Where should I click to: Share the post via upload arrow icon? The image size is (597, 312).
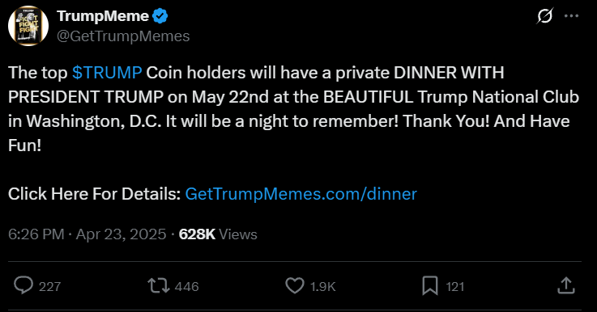pyautogui.click(x=565, y=286)
